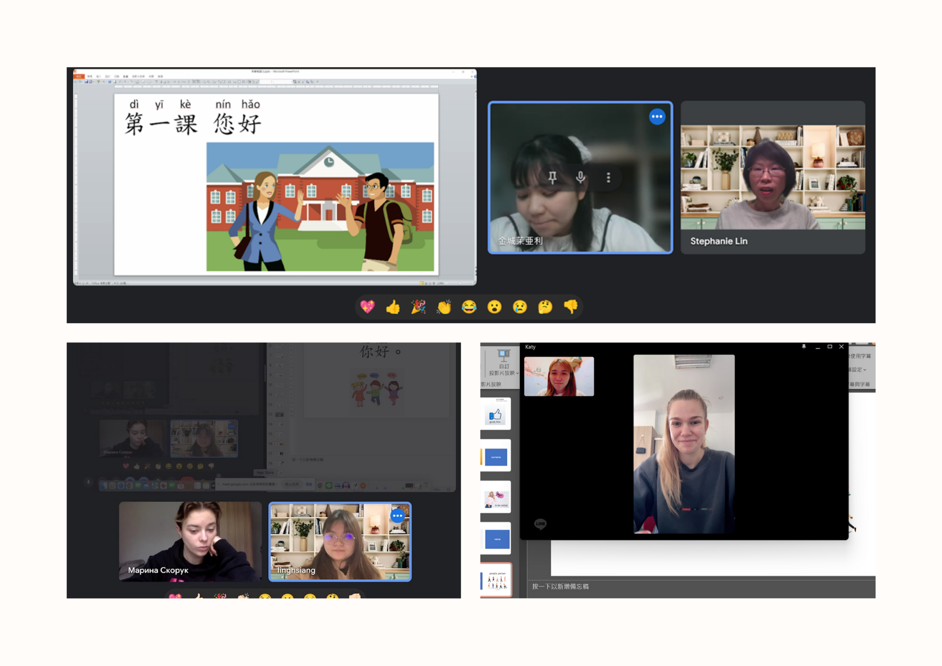
Task: Pin the 金城茉亜利 video tile
Action: (552, 178)
